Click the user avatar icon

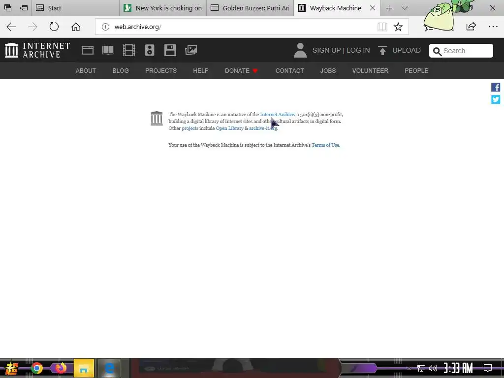(x=300, y=51)
